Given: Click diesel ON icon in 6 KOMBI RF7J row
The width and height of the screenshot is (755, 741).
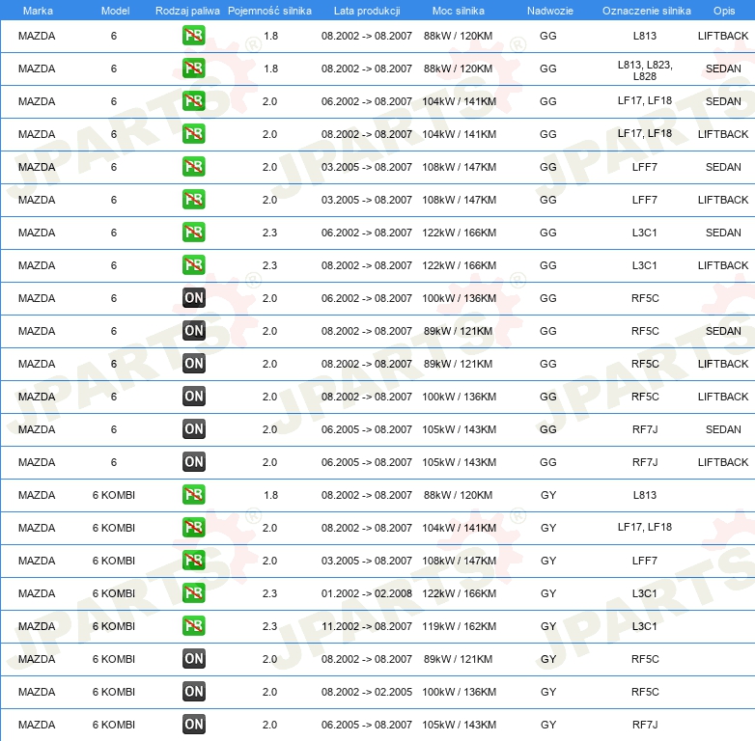Looking at the screenshot, I should 193,725.
